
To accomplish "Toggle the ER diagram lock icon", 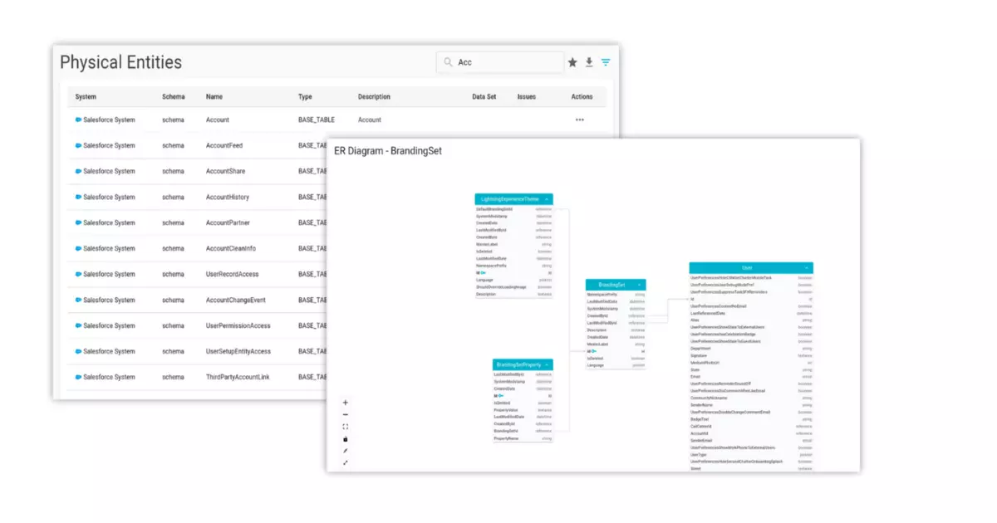I will point(346,438).
